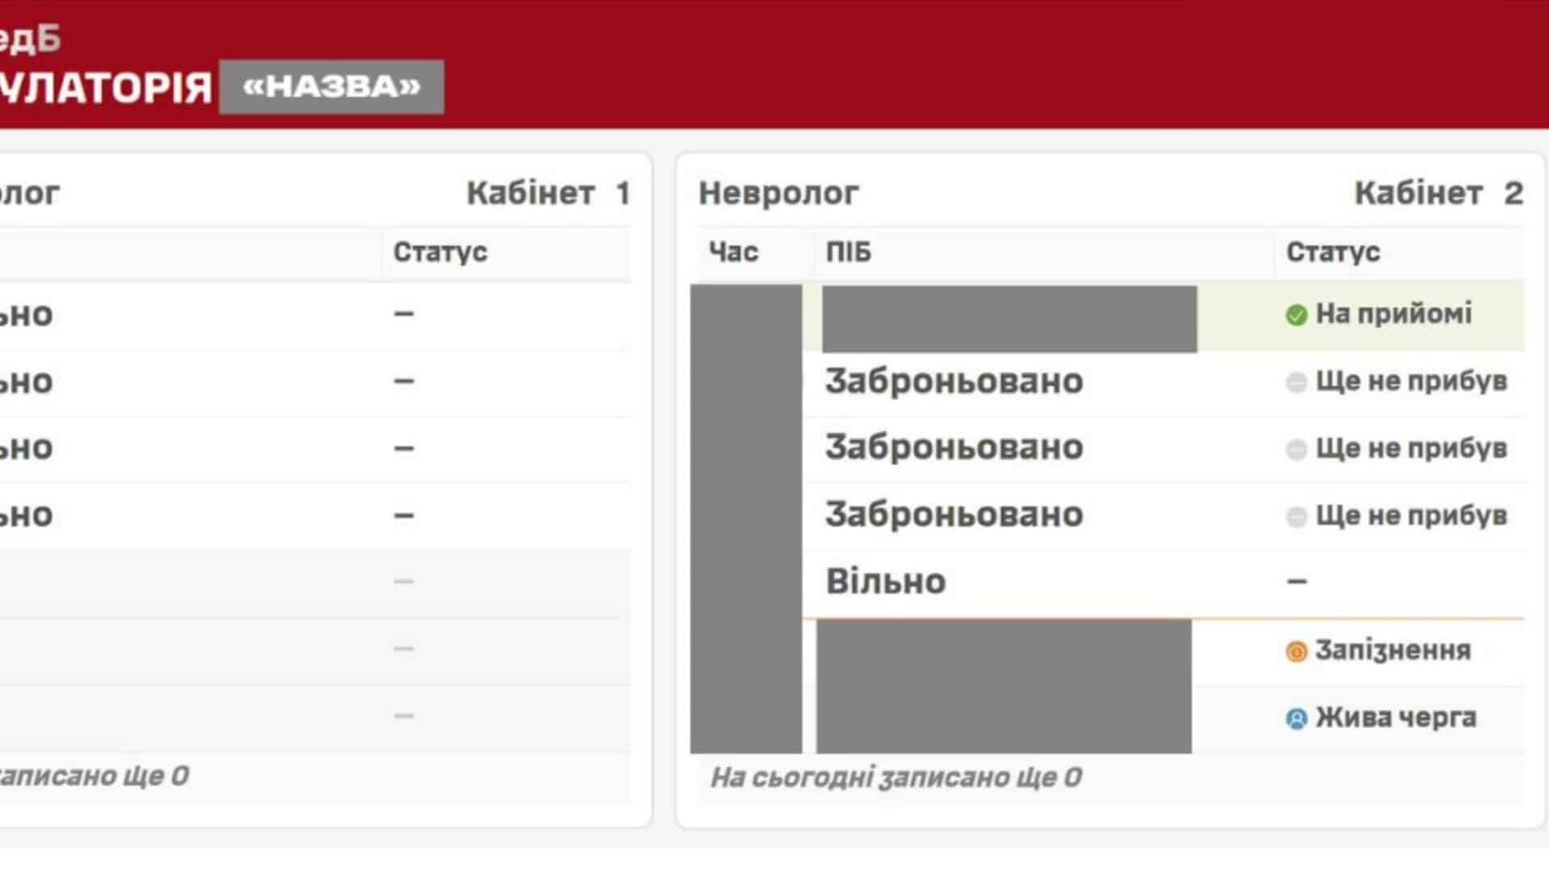This screenshot has height=871, width=1549.
Task: Click the 'Кабінет 2' heading
Action: [x=1438, y=193]
